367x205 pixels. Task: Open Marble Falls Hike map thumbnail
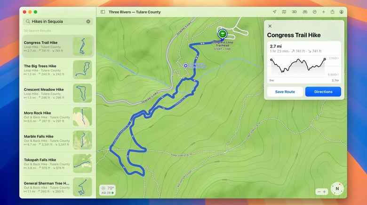82,140
